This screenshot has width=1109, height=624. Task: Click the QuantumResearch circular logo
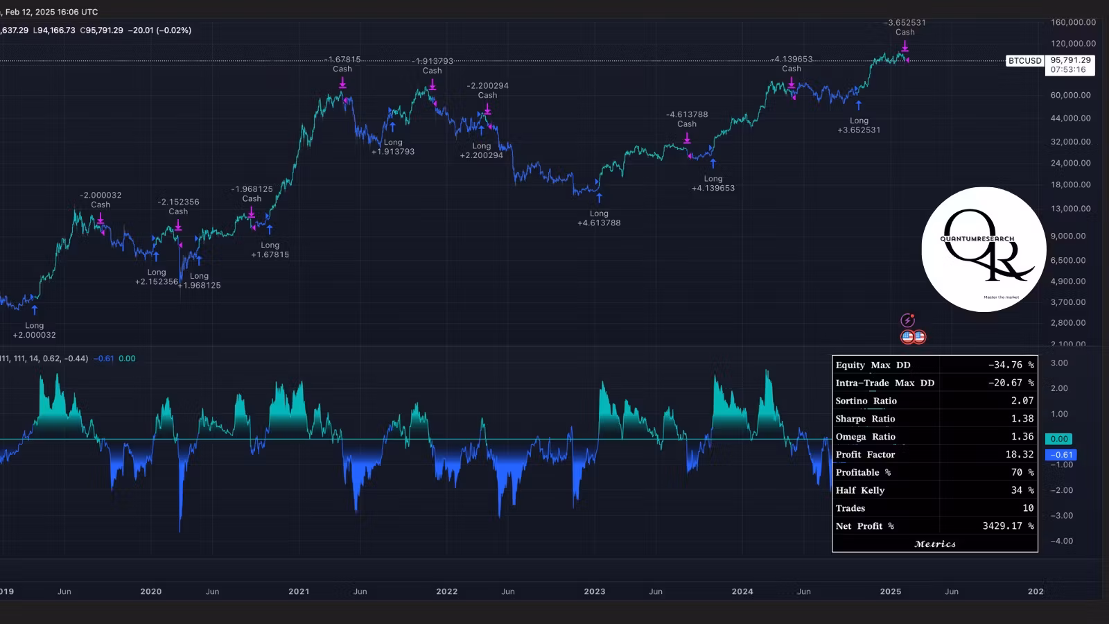(983, 250)
